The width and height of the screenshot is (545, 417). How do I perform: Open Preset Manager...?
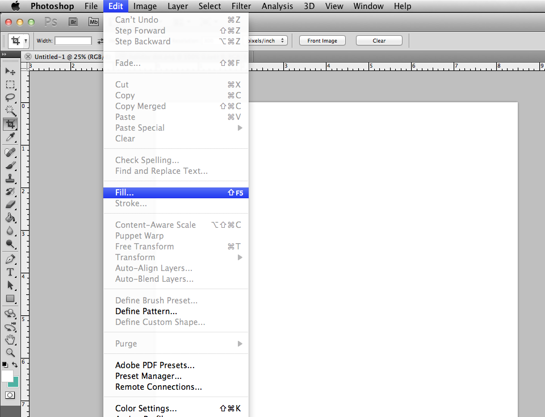pos(176,376)
